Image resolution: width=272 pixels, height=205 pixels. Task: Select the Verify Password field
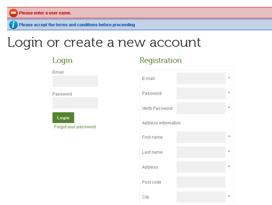point(201,108)
